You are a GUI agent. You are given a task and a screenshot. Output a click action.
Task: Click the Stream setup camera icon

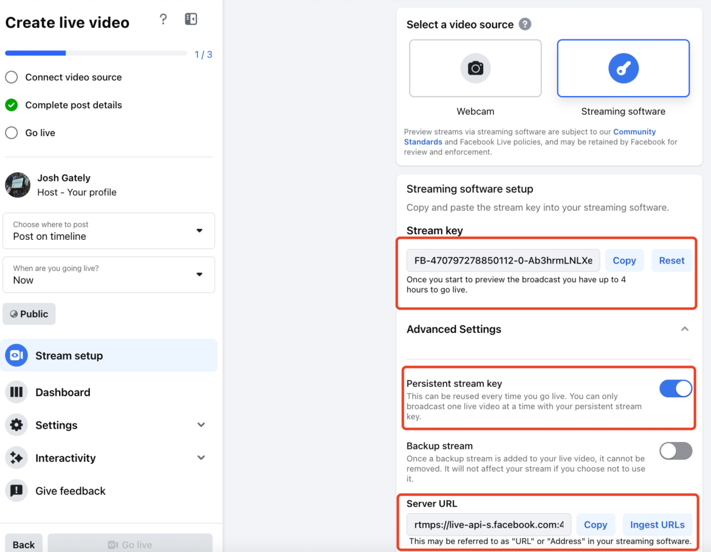coord(16,355)
